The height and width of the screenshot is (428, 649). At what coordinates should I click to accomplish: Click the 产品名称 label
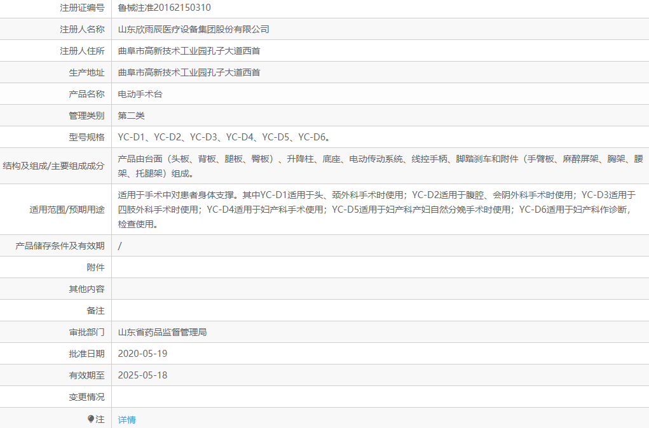point(86,94)
